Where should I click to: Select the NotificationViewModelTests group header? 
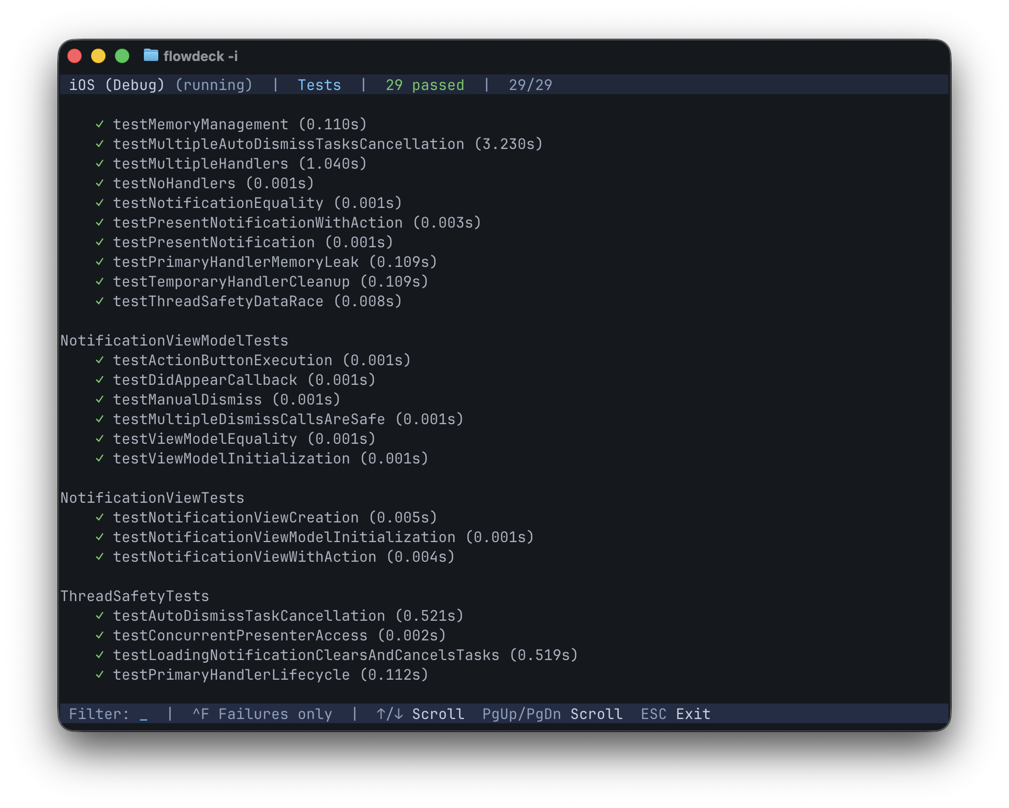174,340
